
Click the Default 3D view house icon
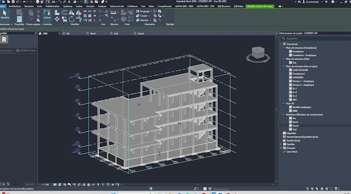coord(75,2)
